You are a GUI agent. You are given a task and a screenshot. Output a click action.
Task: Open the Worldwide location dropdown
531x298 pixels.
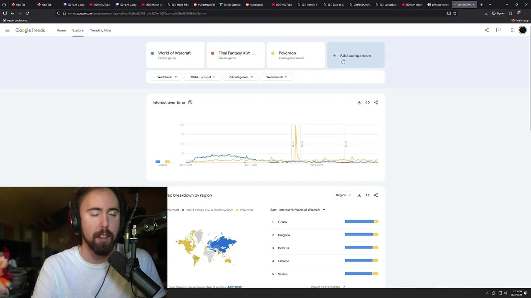pos(167,77)
